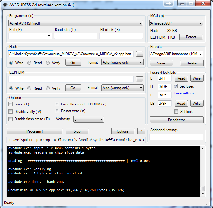Click the H fuse 0xDE field

pyautogui.click(x=165, y=87)
